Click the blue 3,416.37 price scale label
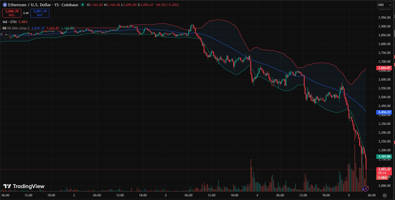 pos(384,112)
